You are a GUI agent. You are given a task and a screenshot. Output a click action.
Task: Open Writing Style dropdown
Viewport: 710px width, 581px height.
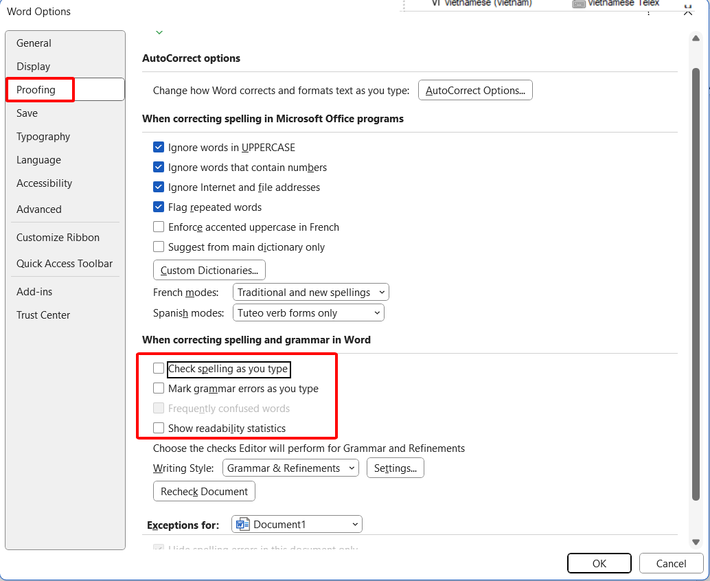click(290, 468)
